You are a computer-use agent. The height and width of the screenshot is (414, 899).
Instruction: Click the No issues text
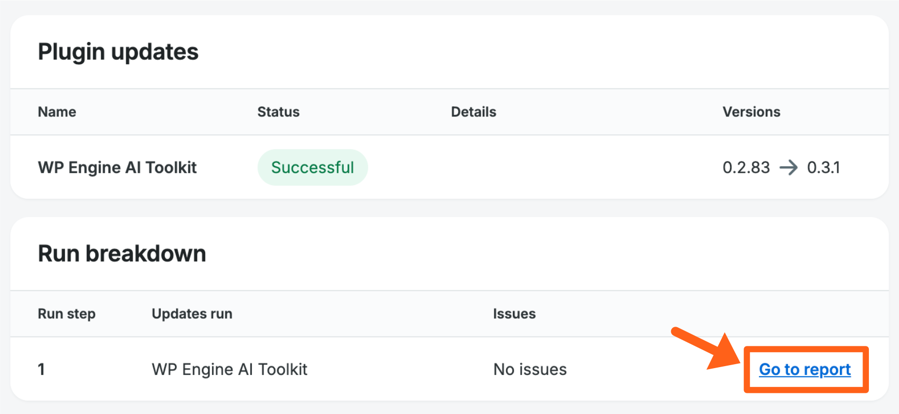click(530, 370)
